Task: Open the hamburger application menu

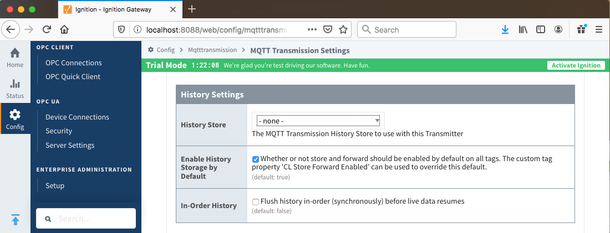Action: point(599,29)
